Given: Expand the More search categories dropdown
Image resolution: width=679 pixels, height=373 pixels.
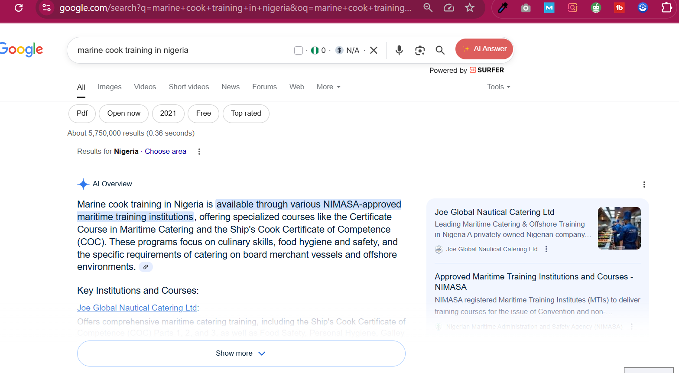Looking at the screenshot, I should (328, 87).
